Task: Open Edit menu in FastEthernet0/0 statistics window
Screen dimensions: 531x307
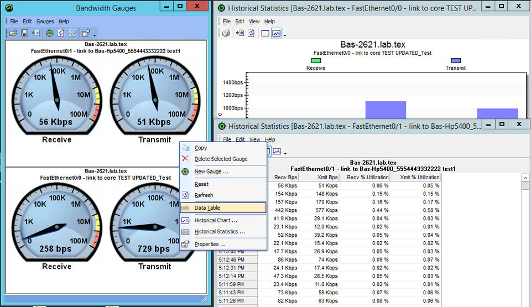Action: pyautogui.click(x=240, y=22)
